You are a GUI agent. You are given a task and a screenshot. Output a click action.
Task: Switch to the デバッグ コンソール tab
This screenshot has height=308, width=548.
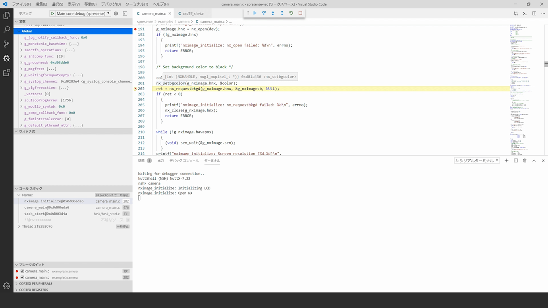[184, 161]
